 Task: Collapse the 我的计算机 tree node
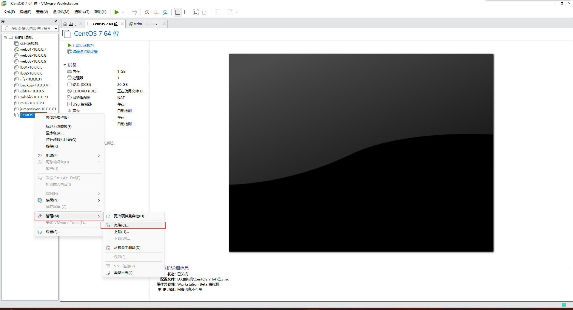[5, 38]
